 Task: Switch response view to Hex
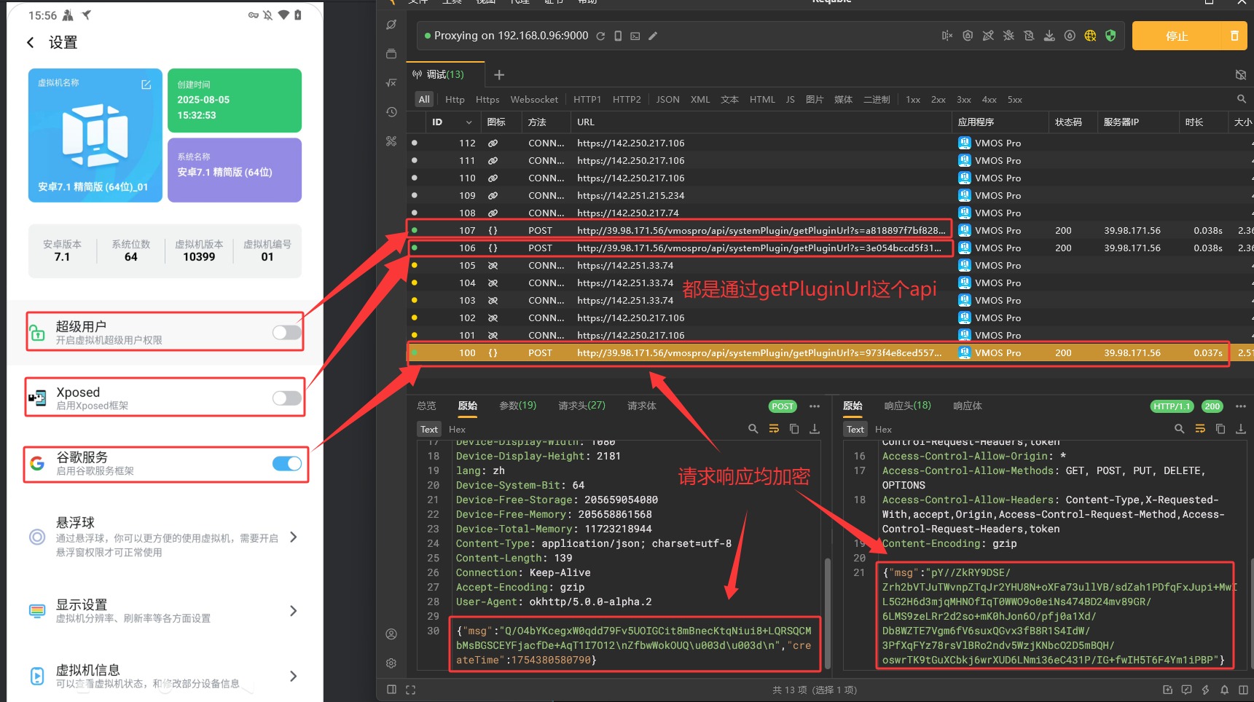click(883, 430)
